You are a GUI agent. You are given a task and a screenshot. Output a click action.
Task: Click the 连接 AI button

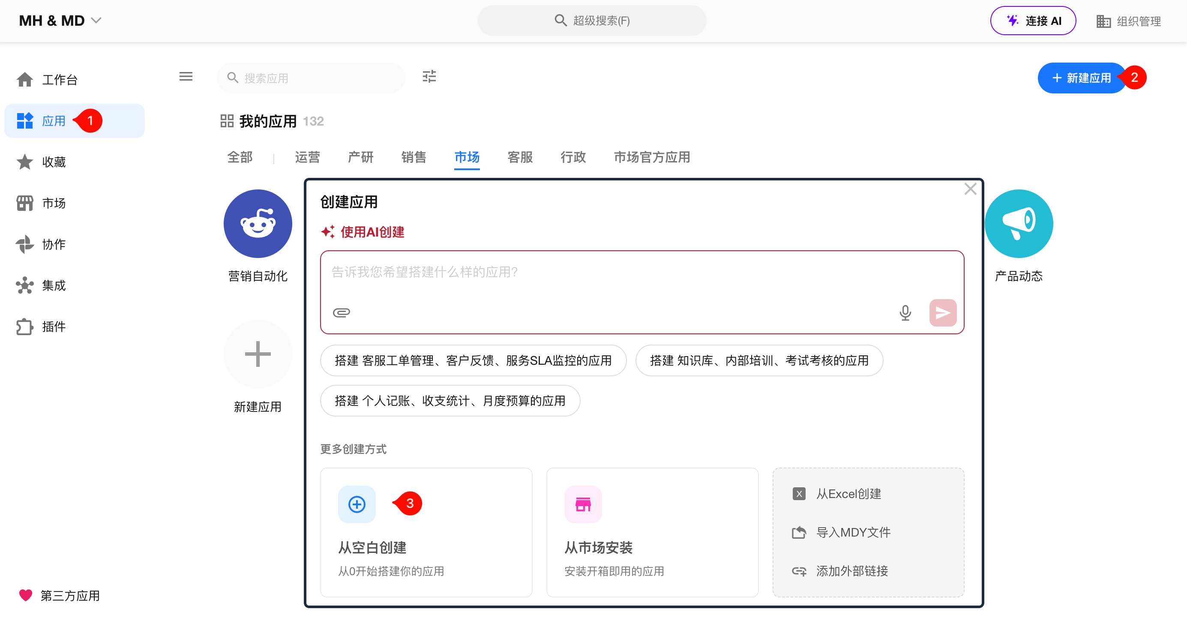pyautogui.click(x=1033, y=21)
